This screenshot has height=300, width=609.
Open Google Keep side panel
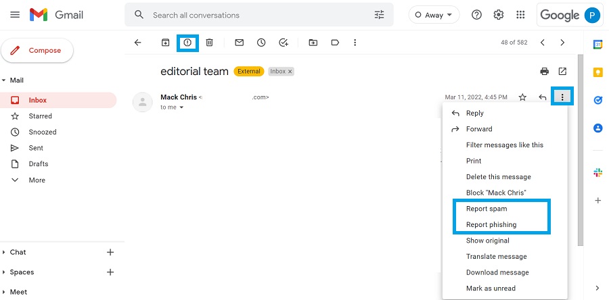(x=597, y=72)
